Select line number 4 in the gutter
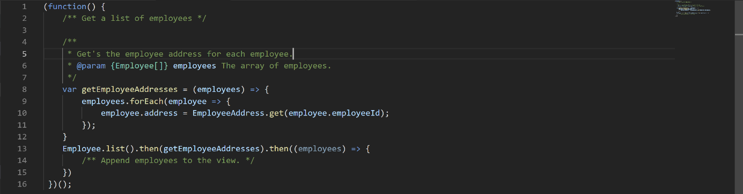The width and height of the screenshot is (743, 194). pyautogui.click(x=24, y=42)
